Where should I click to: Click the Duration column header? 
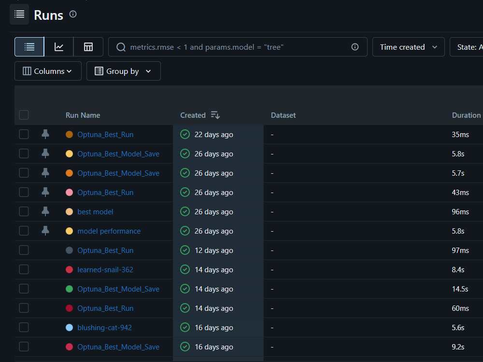466,115
